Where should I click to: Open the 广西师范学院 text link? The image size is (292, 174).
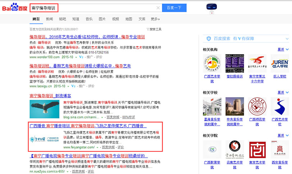[x=257, y=122]
